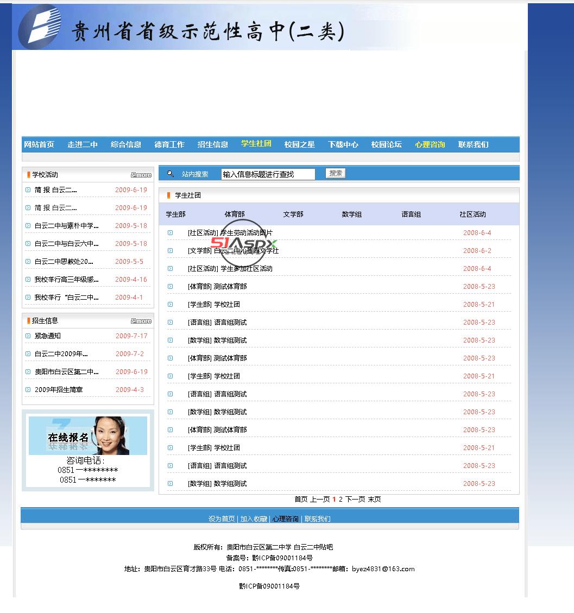Filter by 语言组 category
Image resolution: width=574 pixels, height=613 pixels.
coord(411,214)
